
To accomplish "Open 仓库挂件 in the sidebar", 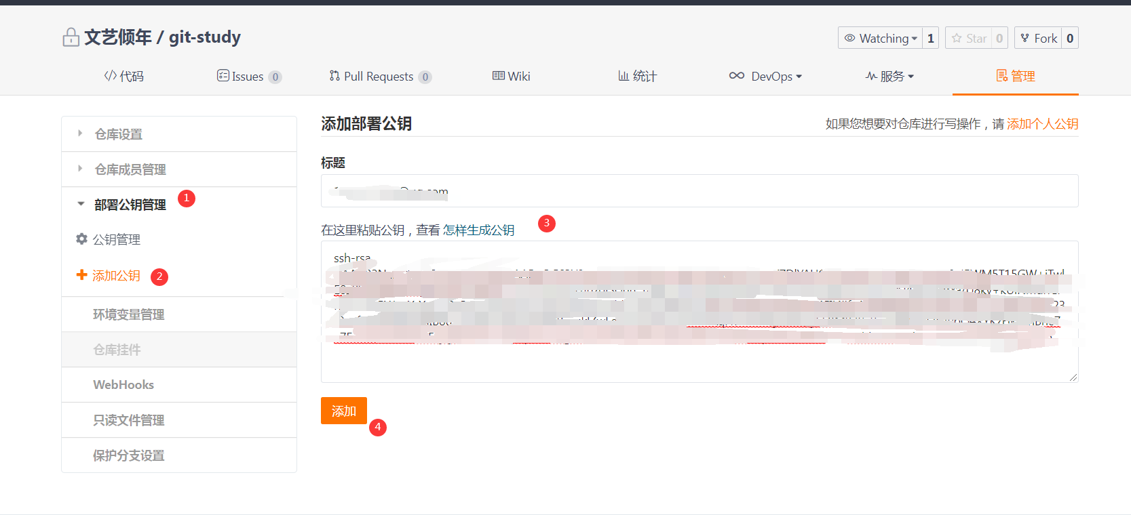I will [x=179, y=350].
